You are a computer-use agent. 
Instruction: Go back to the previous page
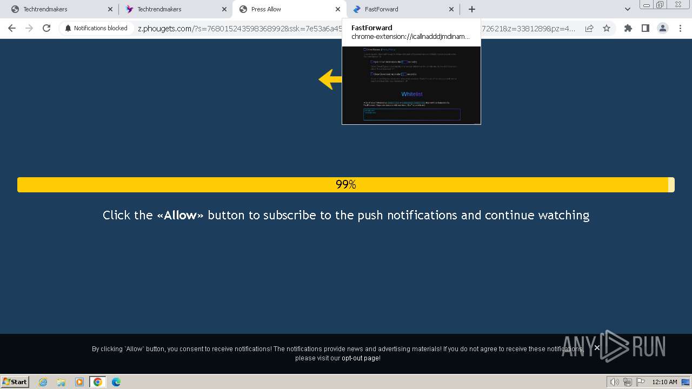tap(12, 28)
